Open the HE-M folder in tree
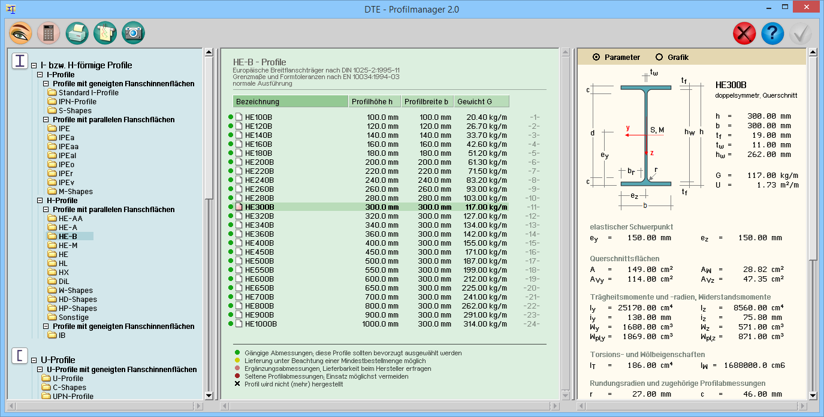This screenshot has width=824, height=417. pyautogui.click(x=67, y=246)
